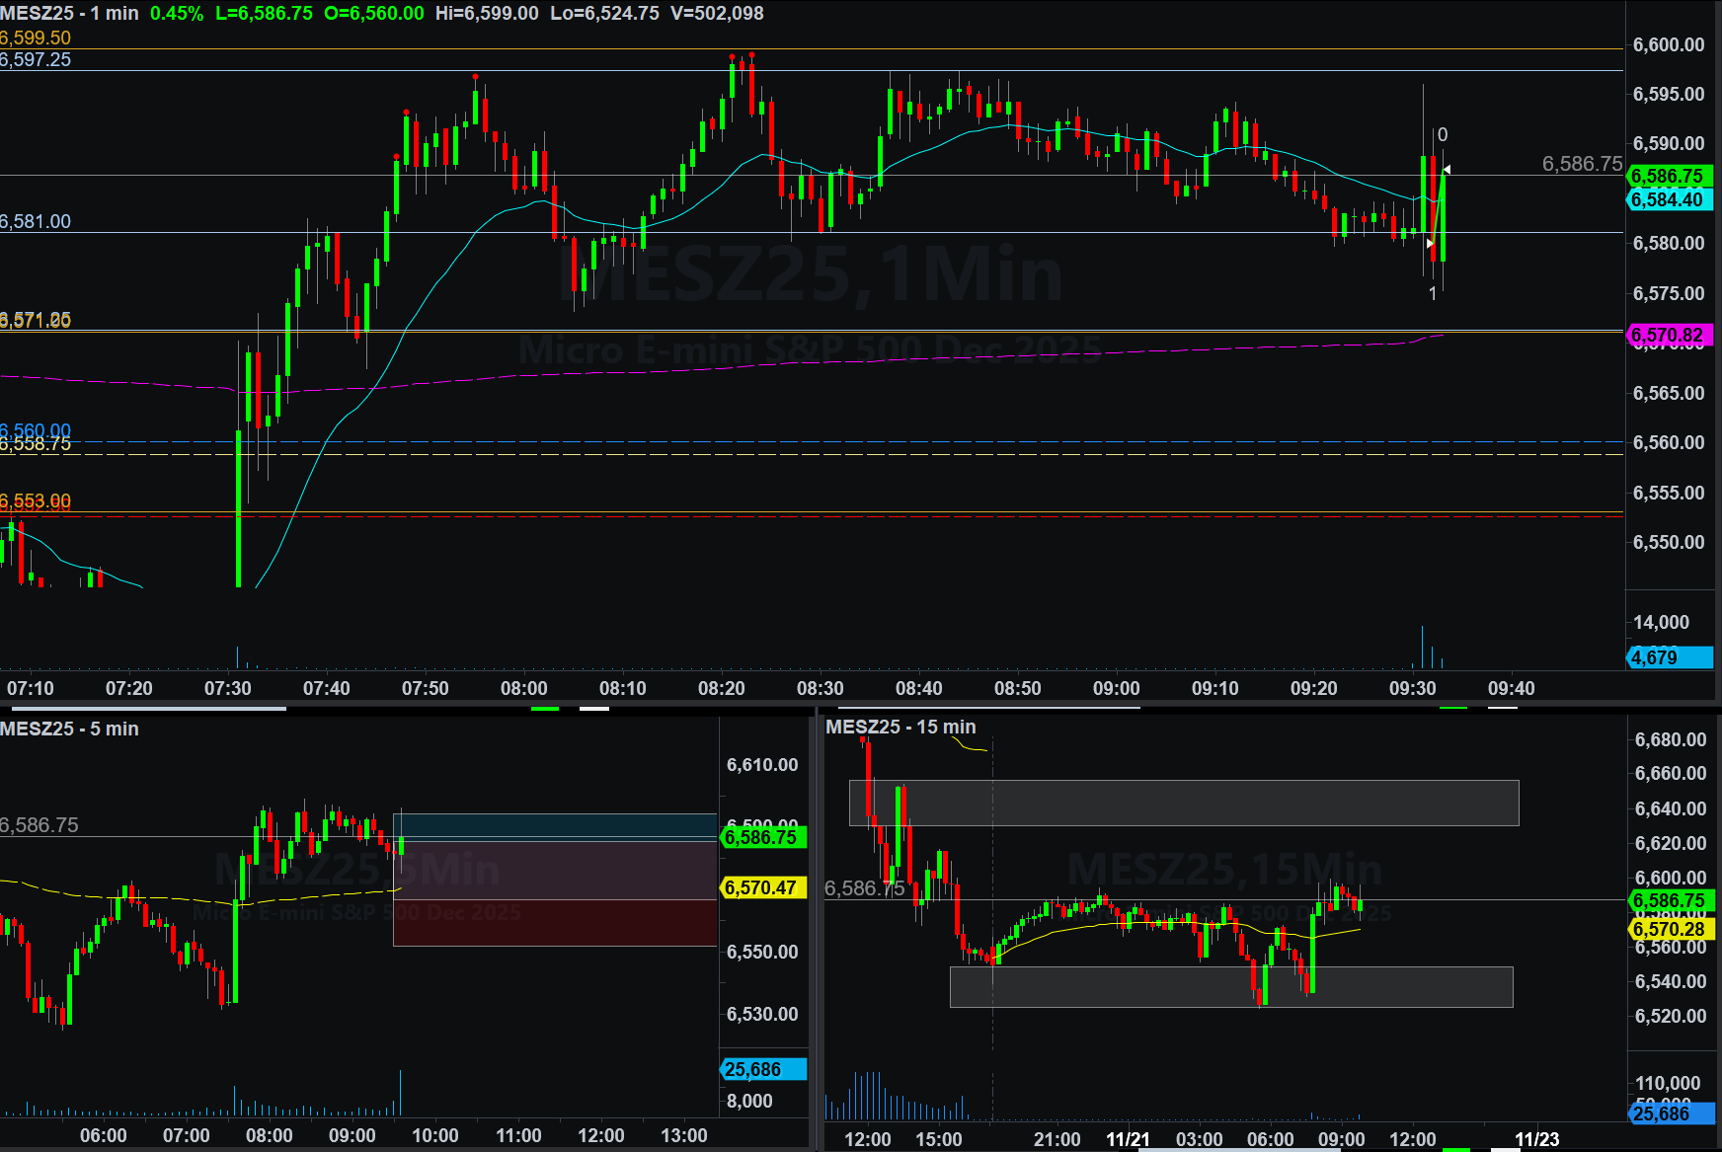Viewport: 1722px width, 1152px height.
Task: Click the MESZ25 - 1 min chart title
Action: click(x=69, y=14)
